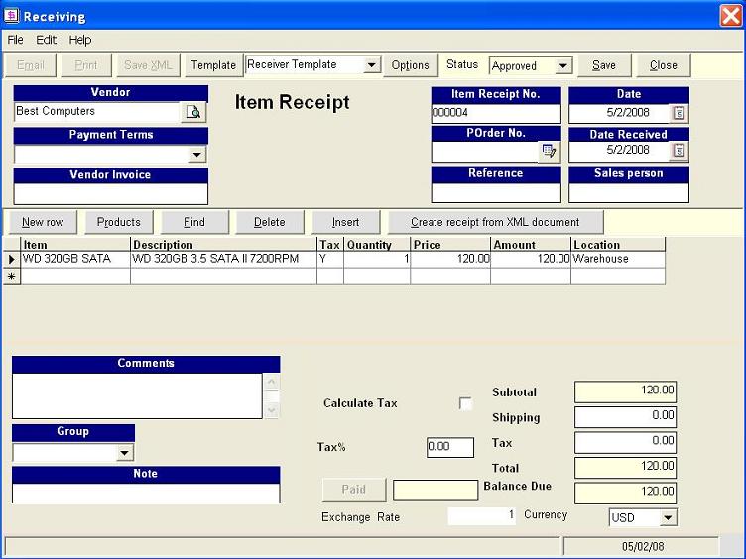Viewport: 746px width, 559px height.
Task: Click the Location column header
Action: [x=618, y=245]
